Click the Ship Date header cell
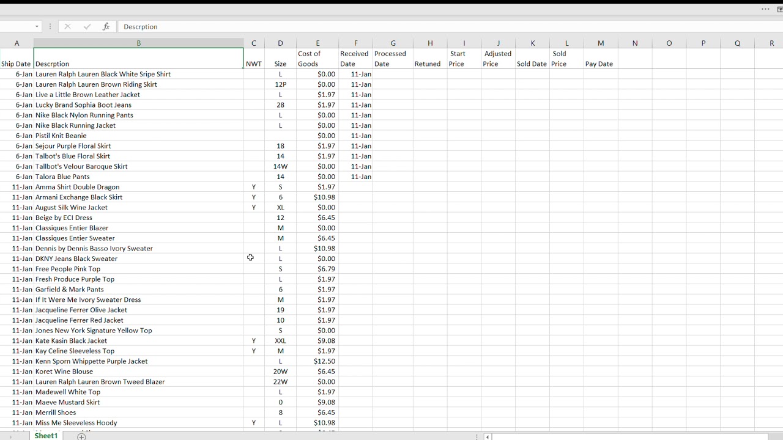The image size is (783, 440). pyautogui.click(x=17, y=59)
